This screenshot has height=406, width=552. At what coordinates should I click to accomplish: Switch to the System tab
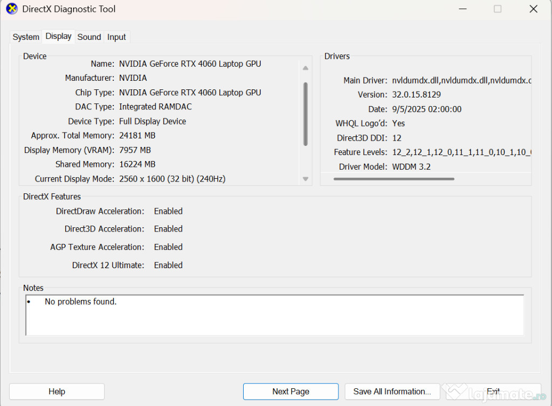26,37
